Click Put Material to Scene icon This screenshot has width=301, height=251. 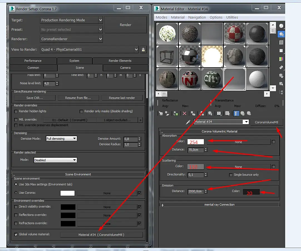pyautogui.click(x=167, y=113)
